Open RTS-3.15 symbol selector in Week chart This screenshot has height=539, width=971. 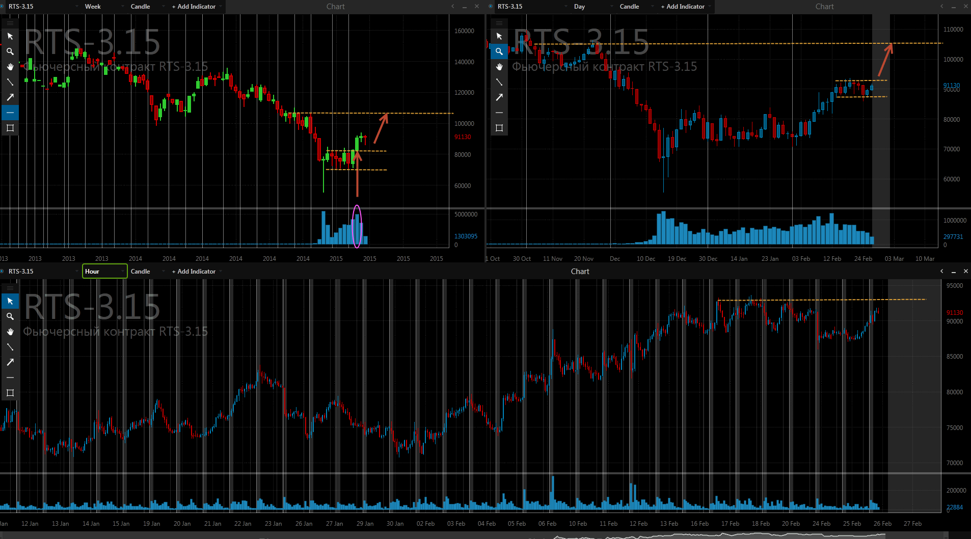[43, 7]
